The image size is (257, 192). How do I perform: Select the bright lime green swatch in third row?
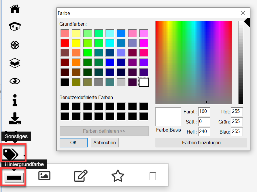(x=87, y=53)
